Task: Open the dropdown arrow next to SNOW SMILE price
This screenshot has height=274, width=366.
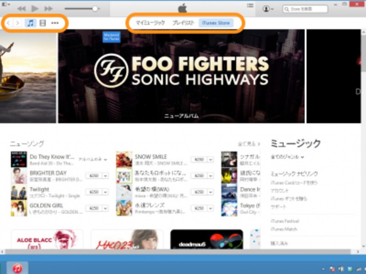Action: coord(210,159)
